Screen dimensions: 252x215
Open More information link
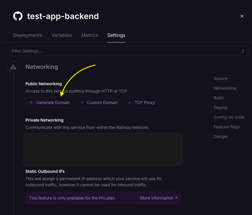[x=159, y=198]
